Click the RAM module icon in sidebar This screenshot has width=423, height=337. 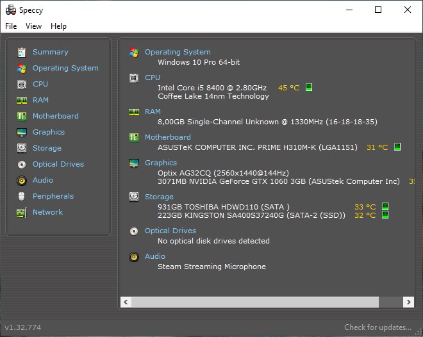(22, 100)
